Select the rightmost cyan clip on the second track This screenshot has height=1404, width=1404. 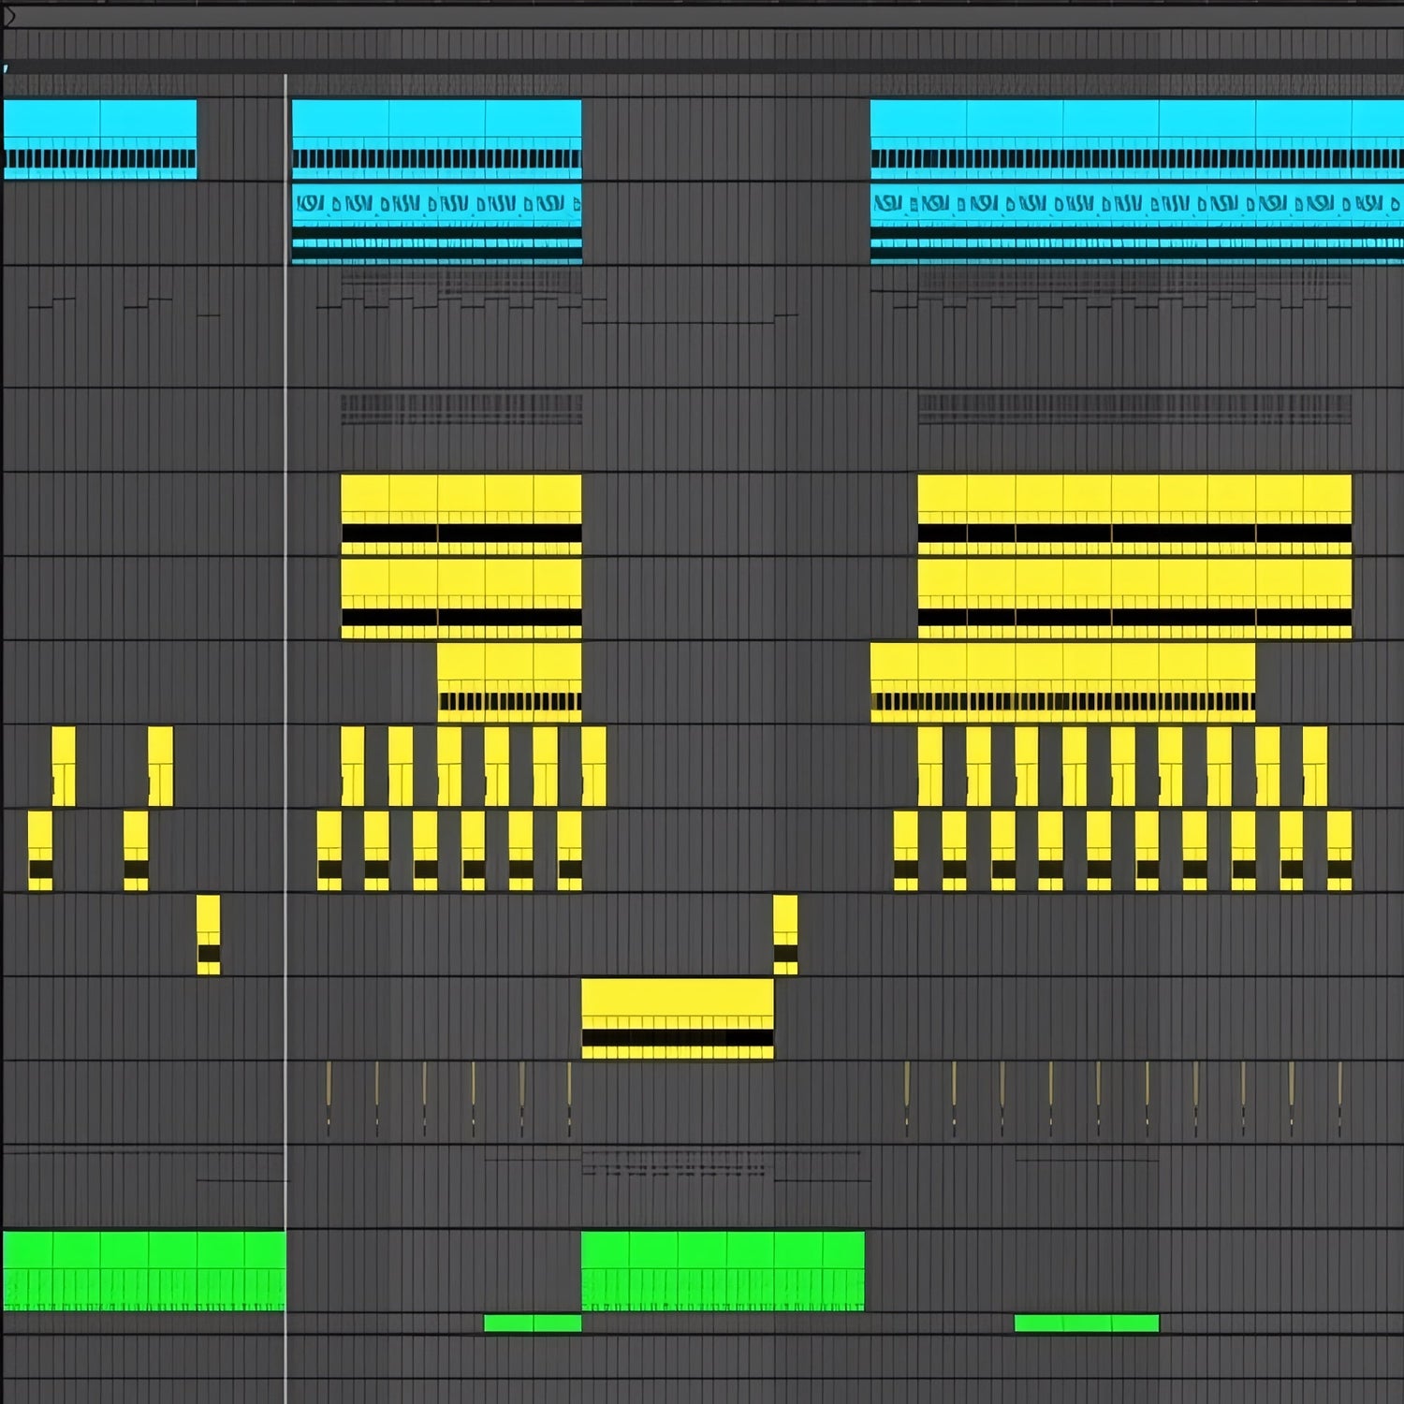coord(1136,223)
